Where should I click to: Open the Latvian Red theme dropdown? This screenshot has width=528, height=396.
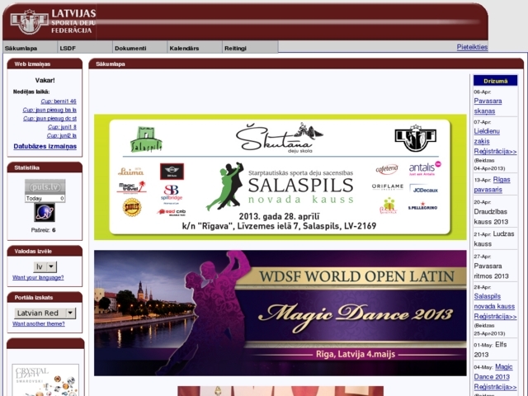45,313
